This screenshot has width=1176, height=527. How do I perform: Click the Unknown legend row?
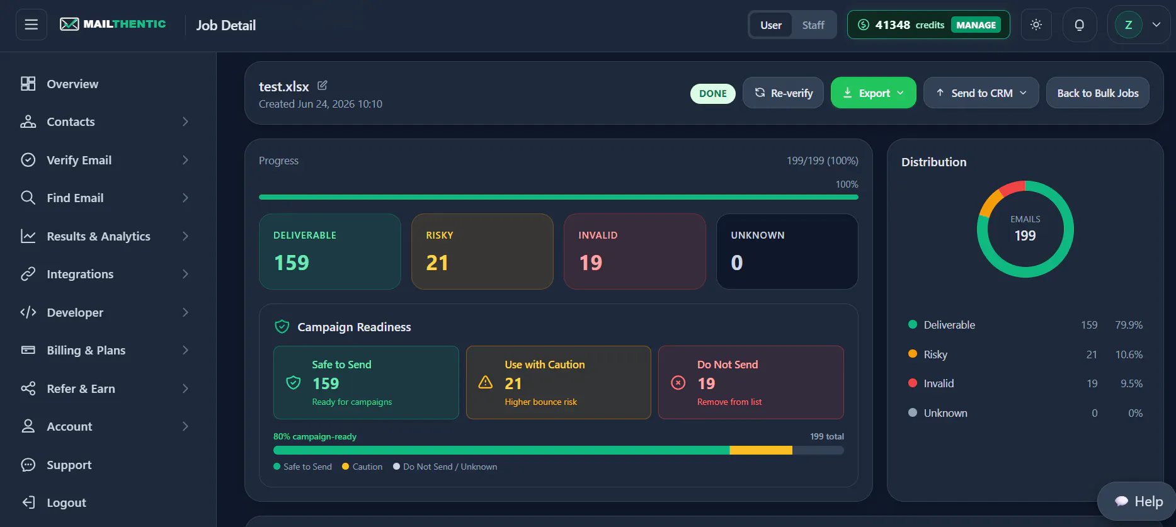pos(1025,413)
